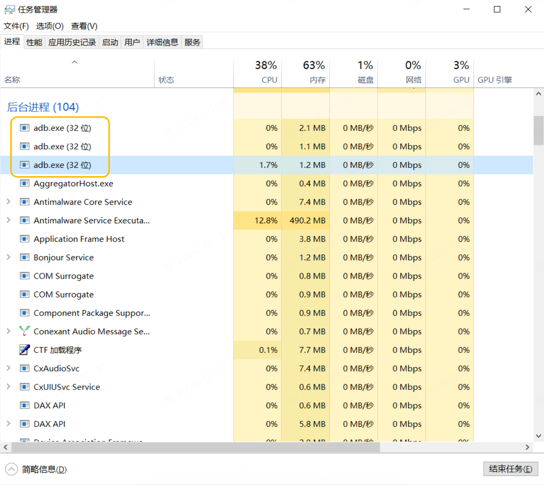Click the Application Frame Host icon
The width and height of the screenshot is (544, 485).
click(x=24, y=239)
